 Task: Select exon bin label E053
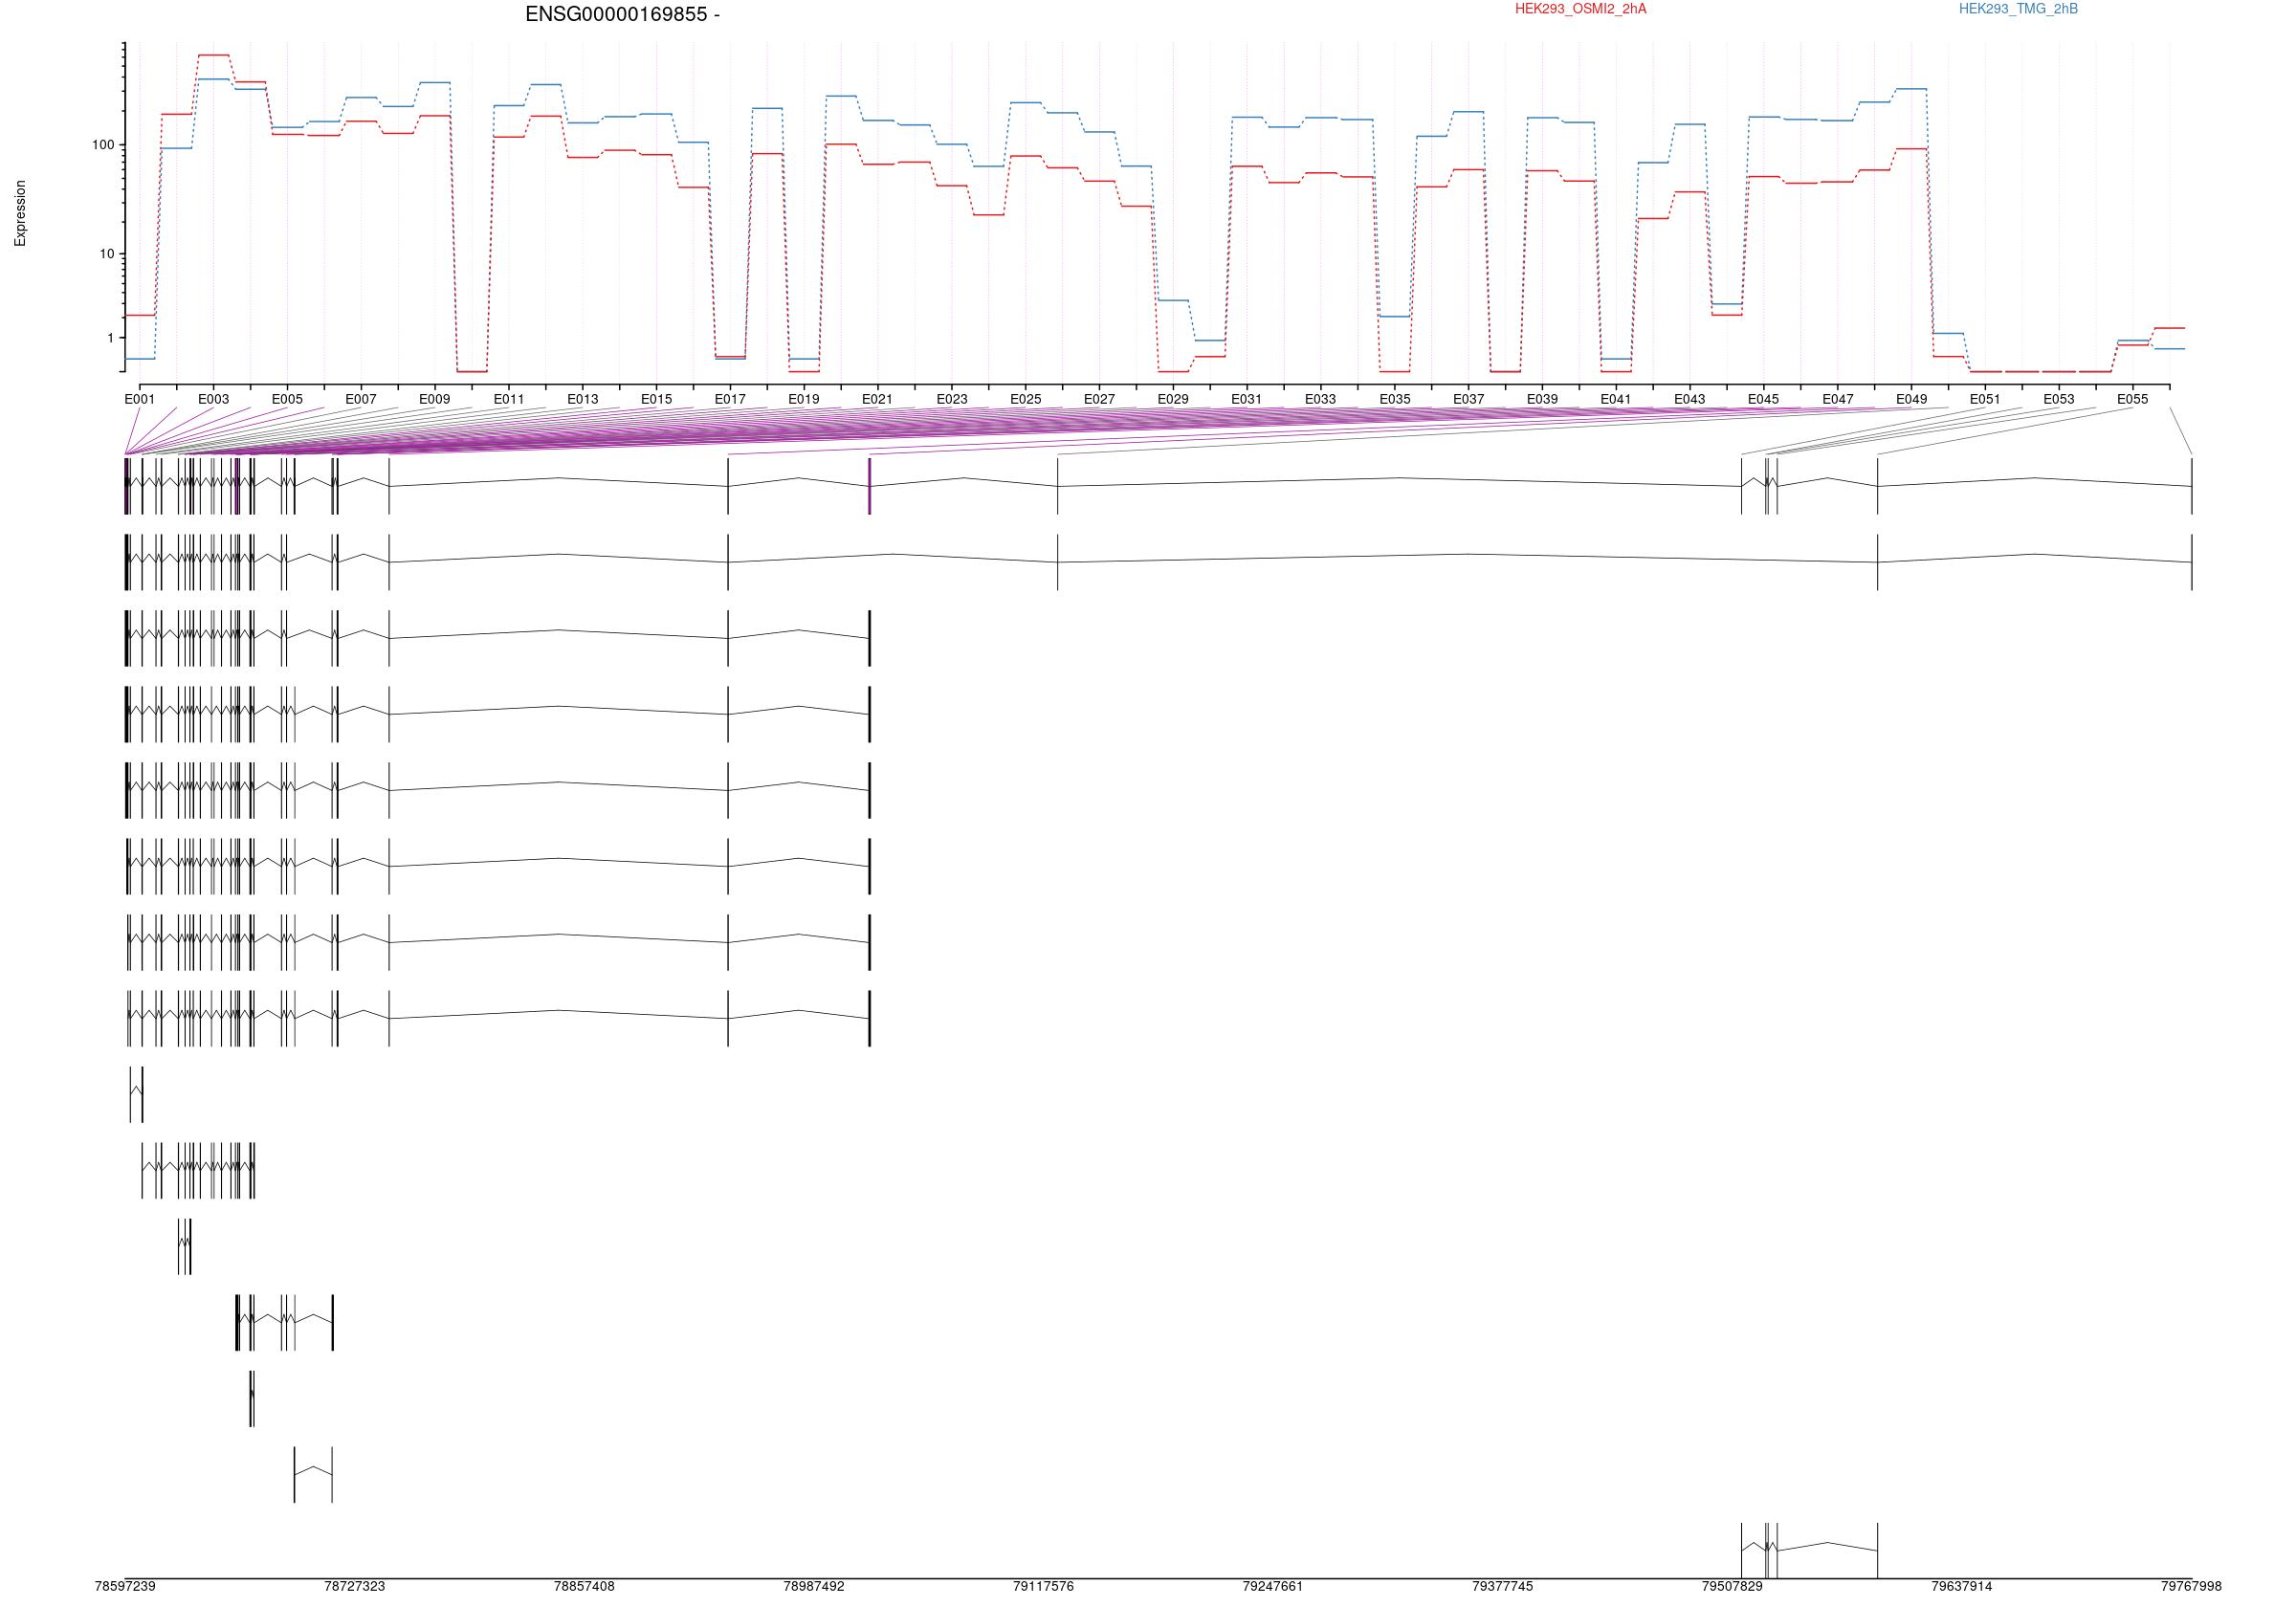click(2059, 399)
